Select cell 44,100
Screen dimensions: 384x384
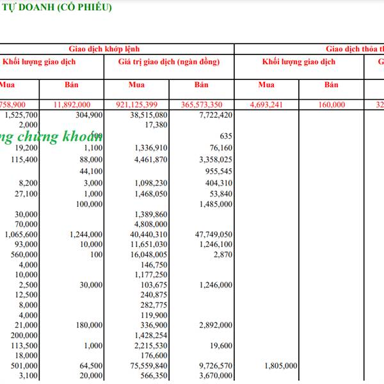(91, 171)
